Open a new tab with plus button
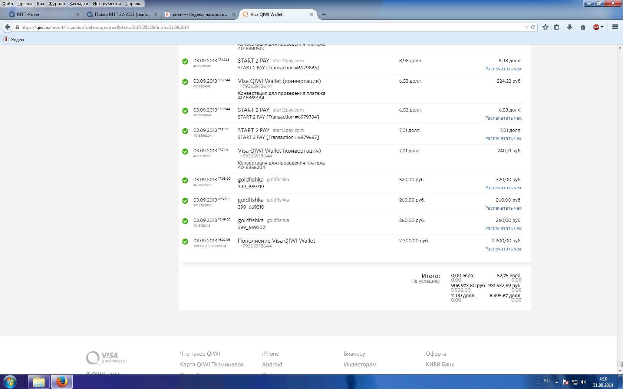Image resolution: width=623 pixels, height=389 pixels. 324,14
